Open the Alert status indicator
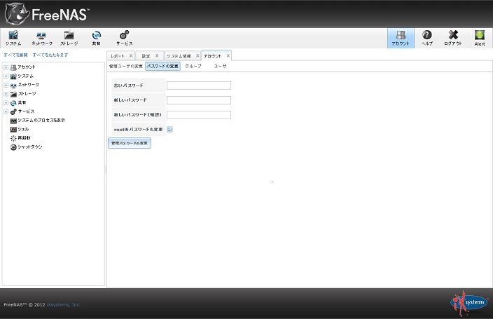 pos(480,38)
